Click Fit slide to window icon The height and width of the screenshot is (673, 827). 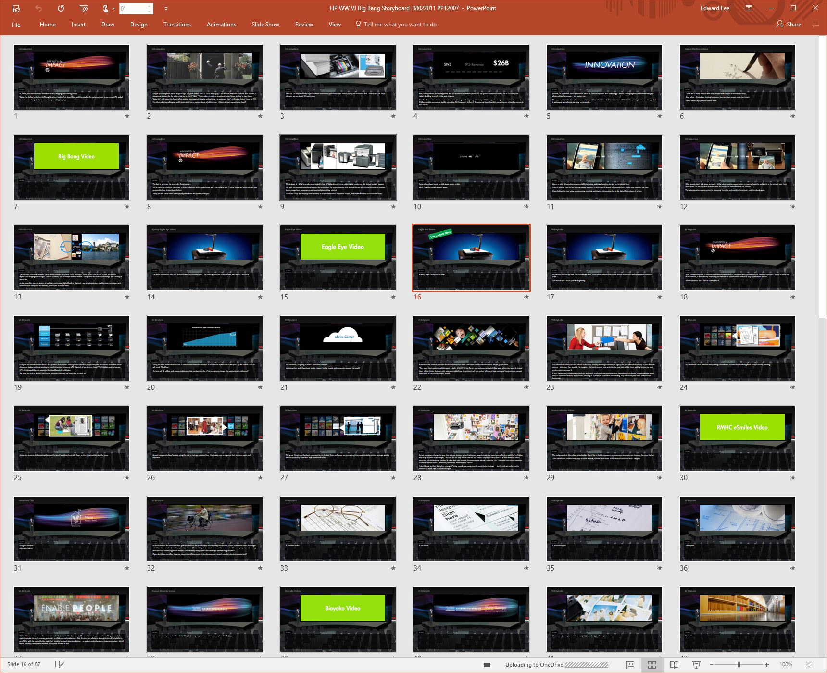809,665
